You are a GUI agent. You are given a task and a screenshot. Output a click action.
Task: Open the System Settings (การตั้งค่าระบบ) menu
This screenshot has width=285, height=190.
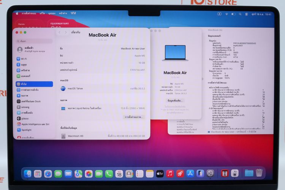[x=29, y=13]
